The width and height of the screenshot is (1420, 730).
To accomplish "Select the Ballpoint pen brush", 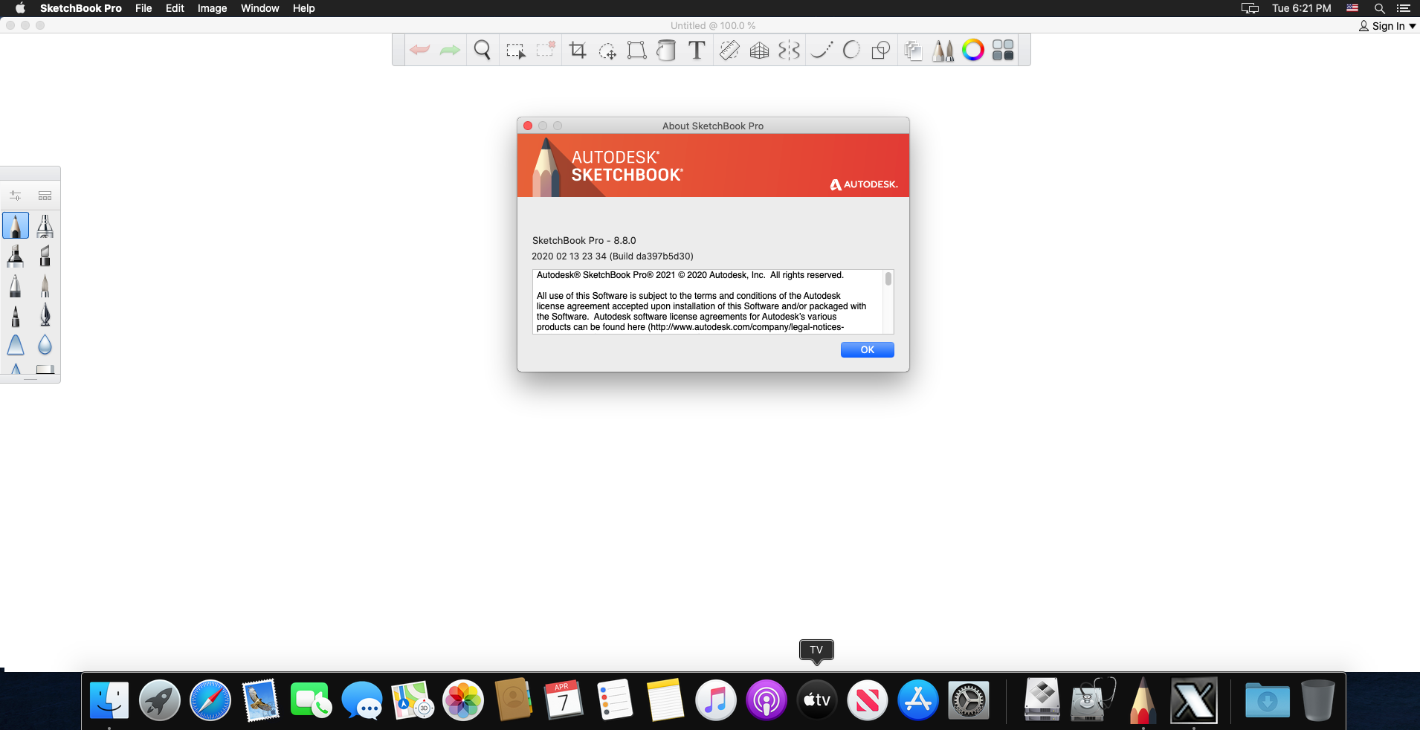I will pos(16,285).
